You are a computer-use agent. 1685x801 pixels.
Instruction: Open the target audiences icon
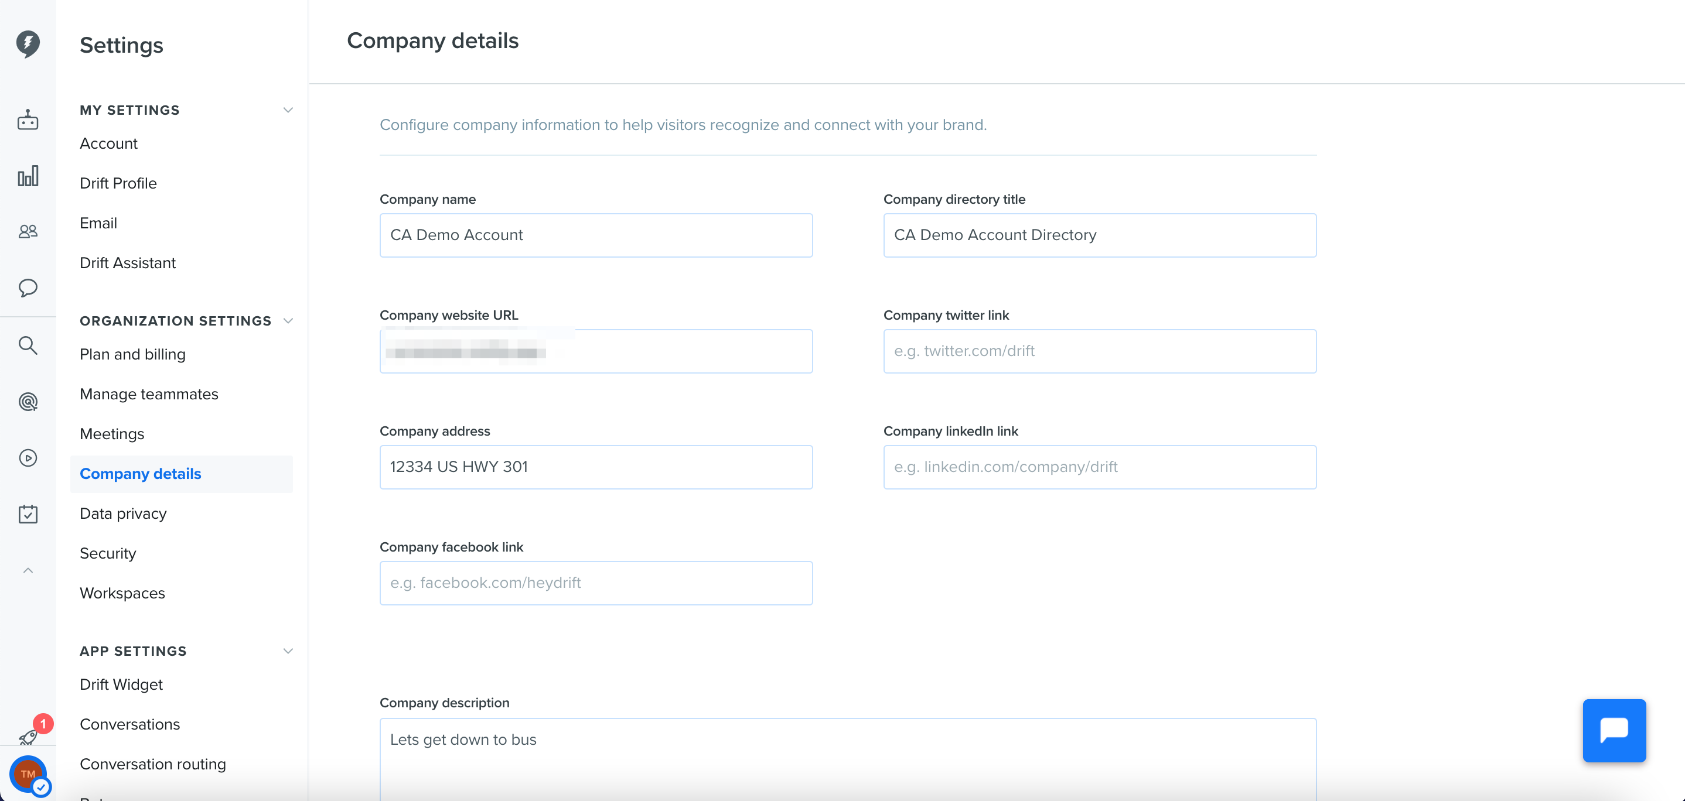28,402
